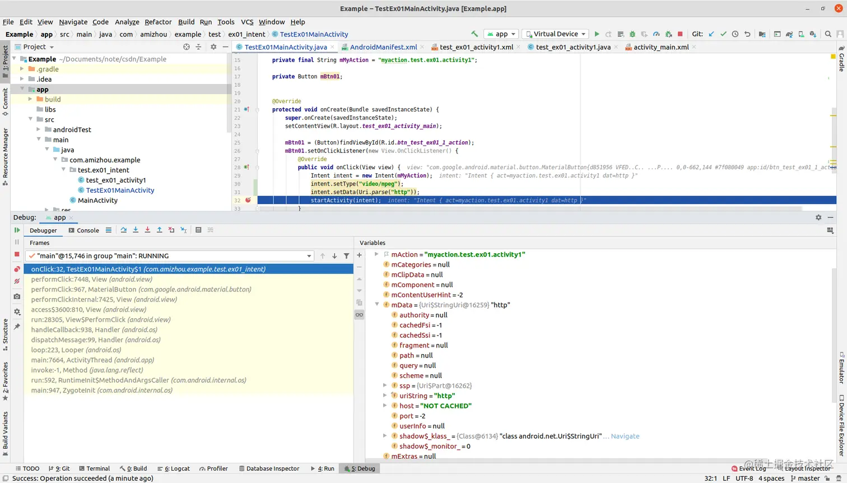Viewport: 847px width, 483px height.
Task: Open the Refactor menu
Action: [x=158, y=22]
